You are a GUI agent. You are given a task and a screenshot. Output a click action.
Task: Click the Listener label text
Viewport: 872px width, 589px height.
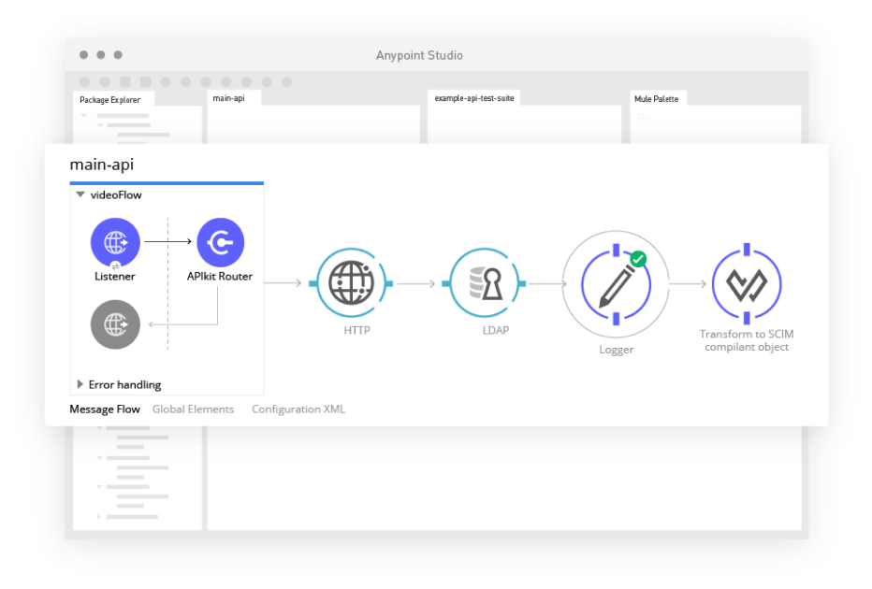click(x=114, y=276)
